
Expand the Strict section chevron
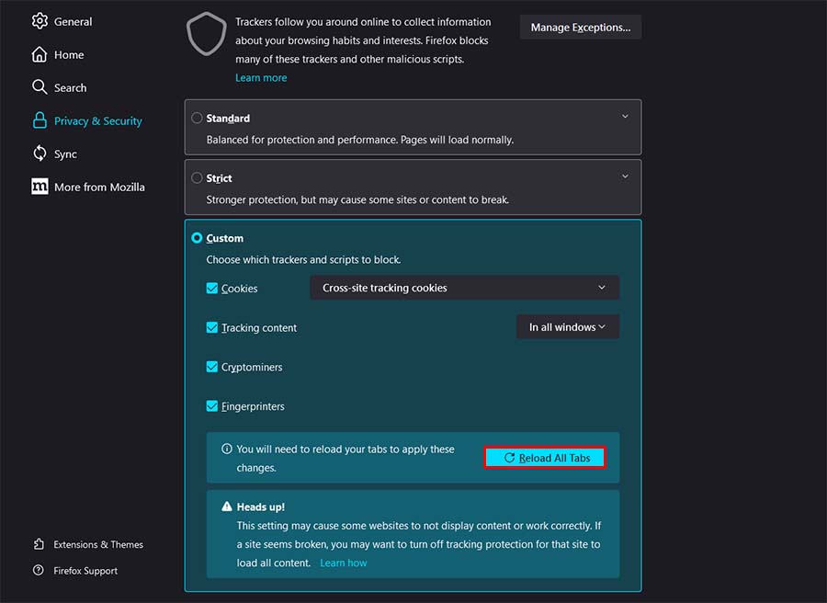tap(625, 176)
